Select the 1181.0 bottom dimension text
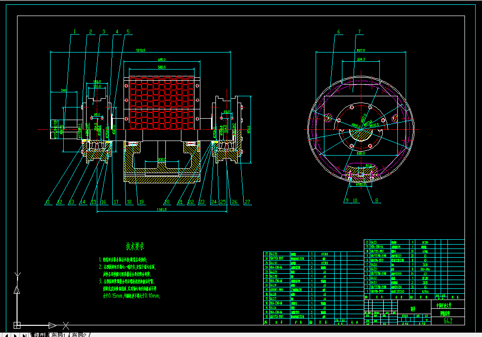 point(161,210)
